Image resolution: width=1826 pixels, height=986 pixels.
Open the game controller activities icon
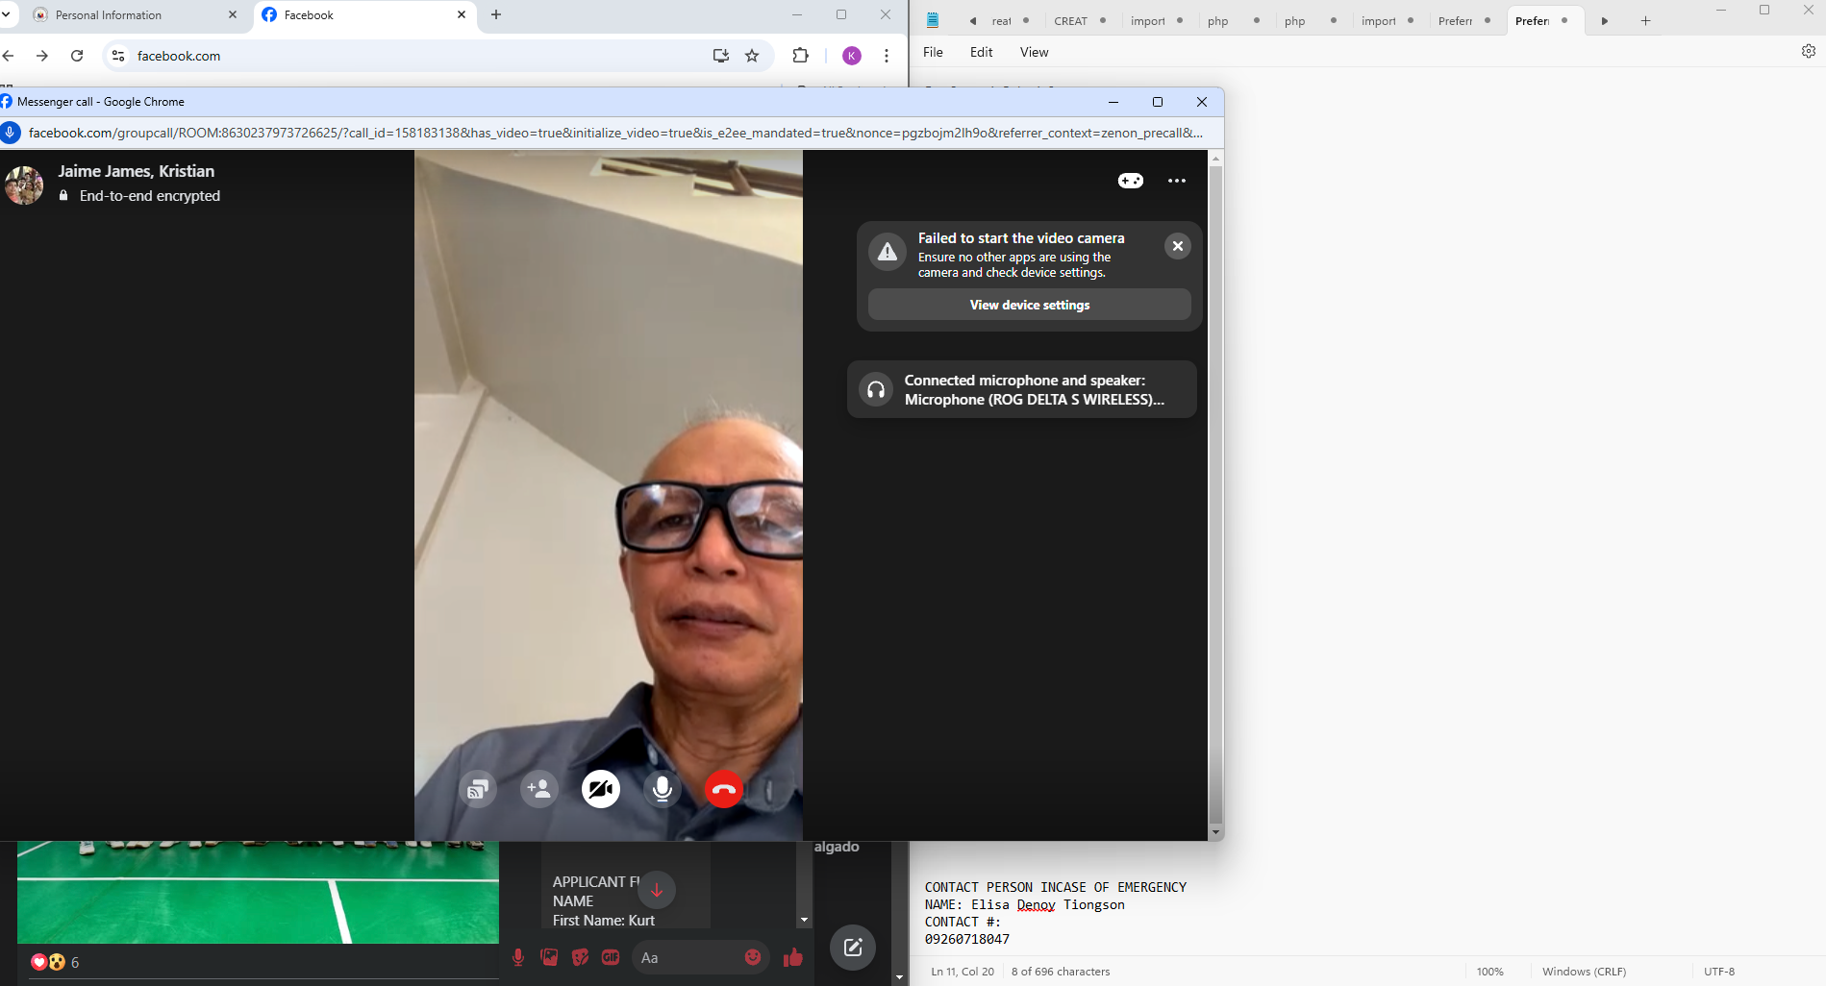pyautogui.click(x=1131, y=181)
